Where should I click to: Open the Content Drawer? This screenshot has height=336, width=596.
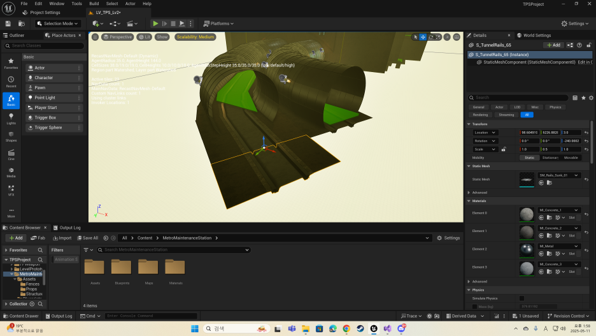tap(20, 316)
